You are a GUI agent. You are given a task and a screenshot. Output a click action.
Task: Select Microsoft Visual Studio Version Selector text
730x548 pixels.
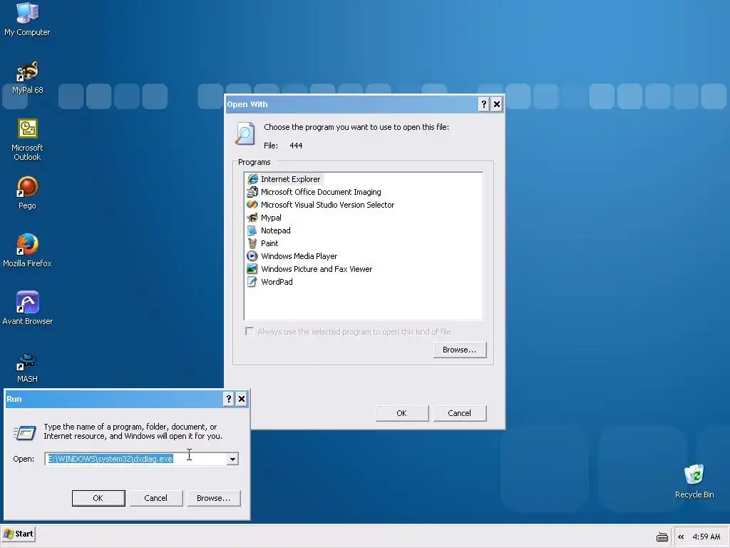[x=327, y=205]
